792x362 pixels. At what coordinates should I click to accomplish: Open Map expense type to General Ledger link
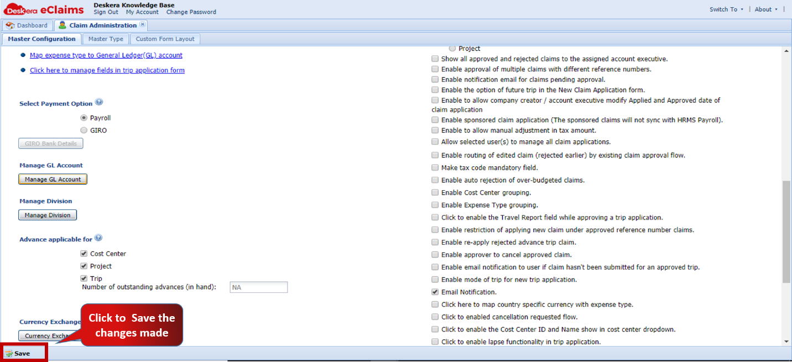coord(106,55)
